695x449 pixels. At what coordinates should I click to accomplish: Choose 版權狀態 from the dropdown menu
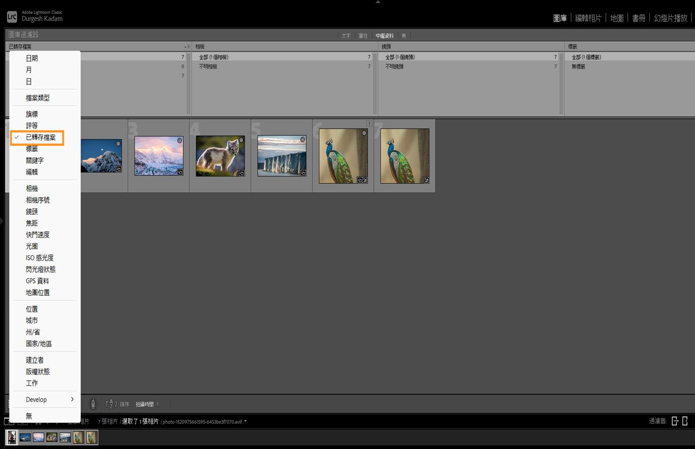[37, 372]
